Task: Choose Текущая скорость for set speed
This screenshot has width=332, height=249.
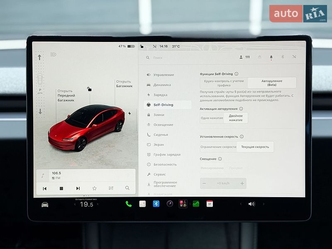Action: tap(255, 147)
